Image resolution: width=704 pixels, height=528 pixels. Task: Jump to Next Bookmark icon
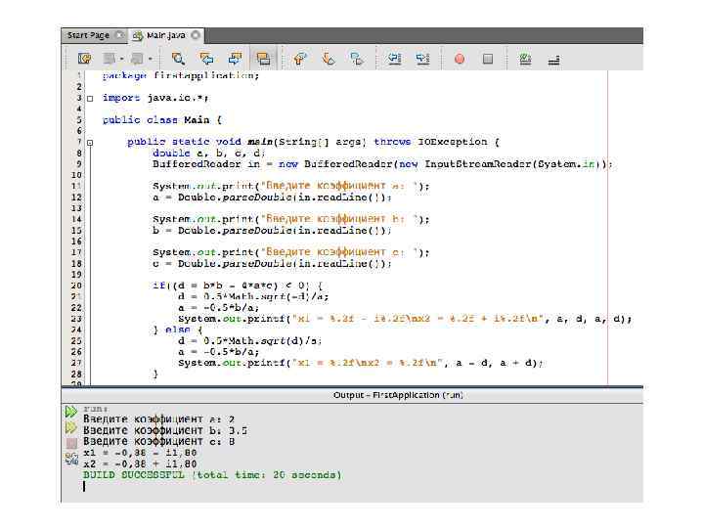point(329,59)
